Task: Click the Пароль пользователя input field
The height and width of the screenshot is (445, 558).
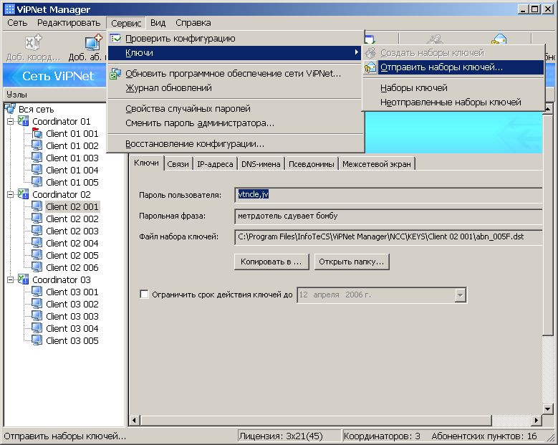Action: pos(389,194)
